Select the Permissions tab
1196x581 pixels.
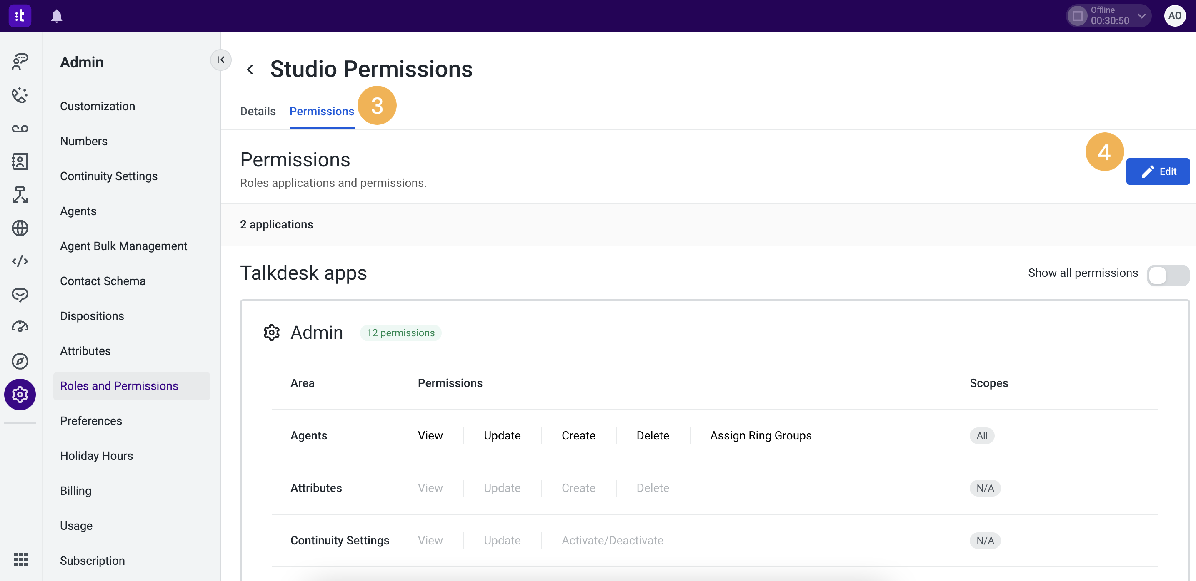click(321, 111)
